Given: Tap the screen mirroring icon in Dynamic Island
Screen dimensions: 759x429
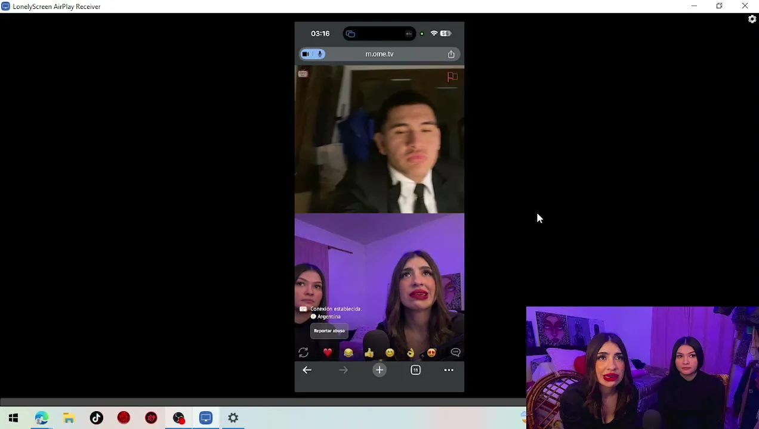Looking at the screenshot, I should point(350,34).
